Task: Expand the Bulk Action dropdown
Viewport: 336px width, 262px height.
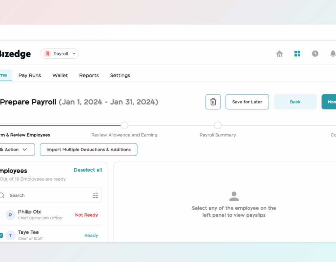Action: tap(16, 150)
